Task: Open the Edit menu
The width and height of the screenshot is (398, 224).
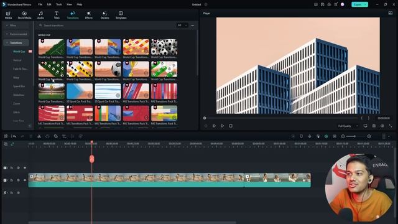Action: 49,4
